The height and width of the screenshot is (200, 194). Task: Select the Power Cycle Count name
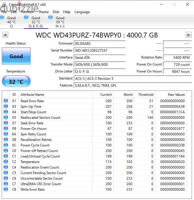click(35, 145)
